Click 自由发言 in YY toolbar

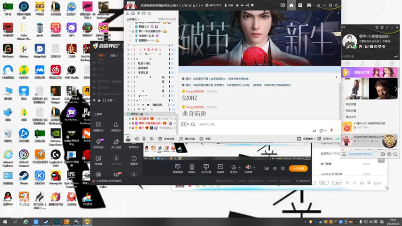[x=166, y=139]
